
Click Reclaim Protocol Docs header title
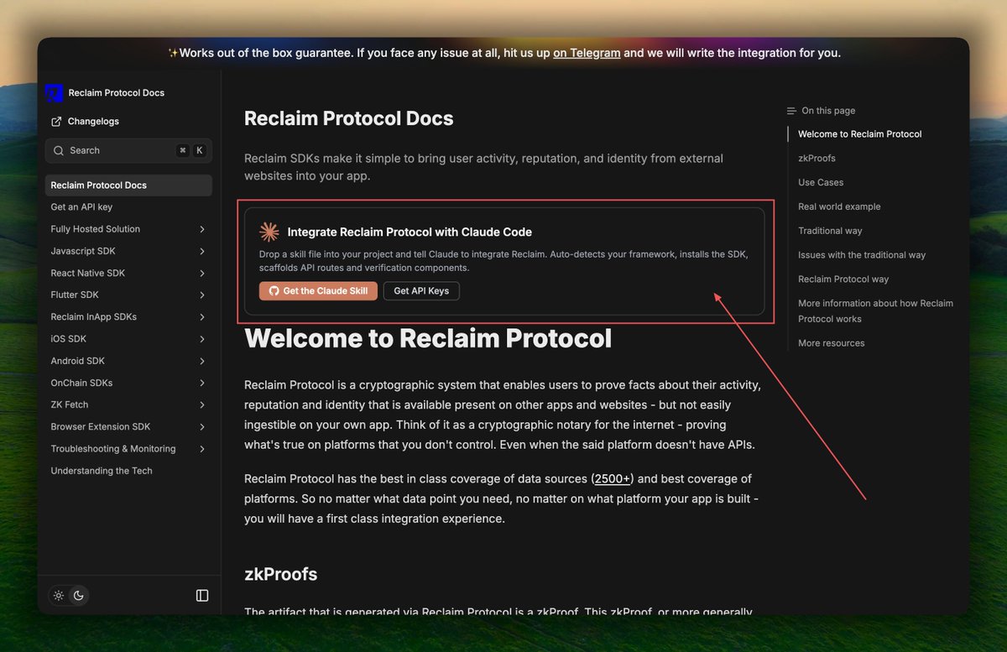[117, 92]
